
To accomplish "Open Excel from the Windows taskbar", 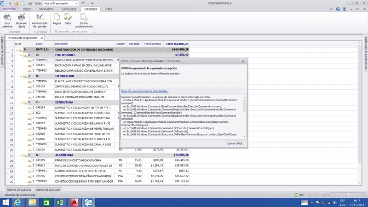I will (x=59, y=202).
